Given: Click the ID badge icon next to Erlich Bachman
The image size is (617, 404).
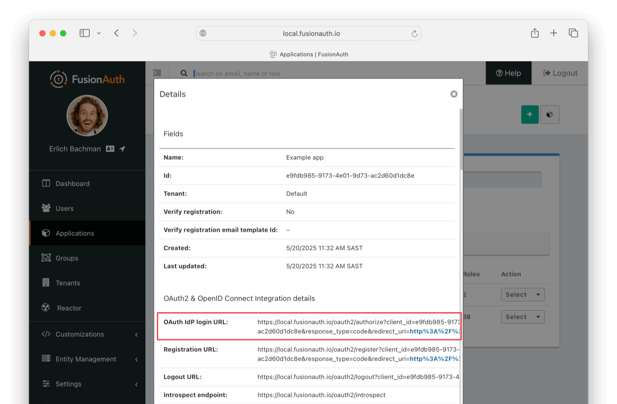Looking at the screenshot, I should pyautogui.click(x=110, y=149).
